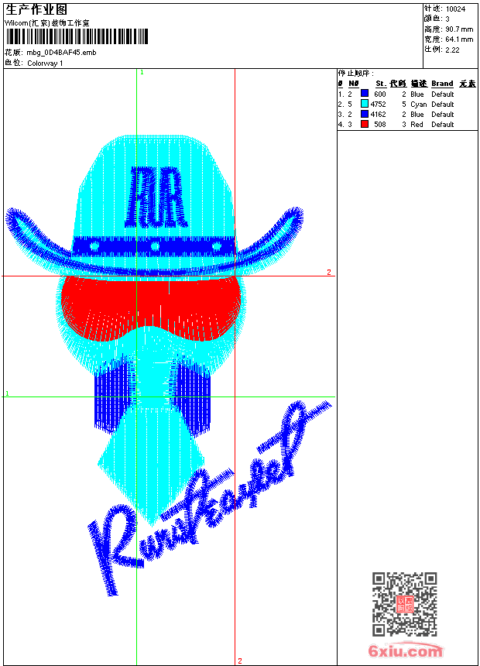Screen dimensions: 480x666
Task: Click the scale value '2.22'
Action: click(x=452, y=50)
